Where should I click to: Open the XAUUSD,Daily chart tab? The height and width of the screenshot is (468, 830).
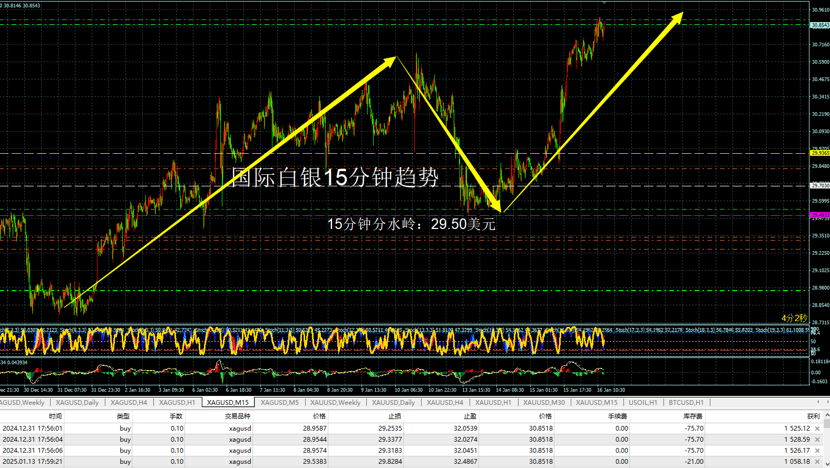pyautogui.click(x=393, y=403)
